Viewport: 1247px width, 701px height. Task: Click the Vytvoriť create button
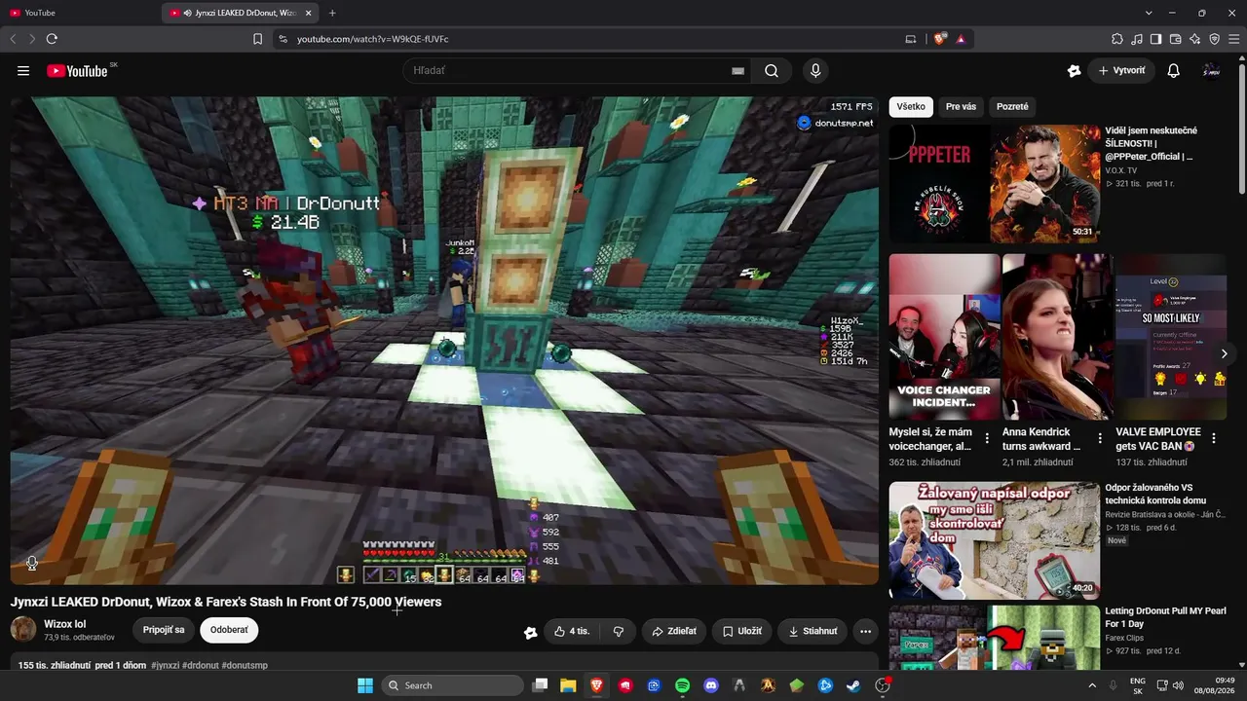click(1121, 71)
